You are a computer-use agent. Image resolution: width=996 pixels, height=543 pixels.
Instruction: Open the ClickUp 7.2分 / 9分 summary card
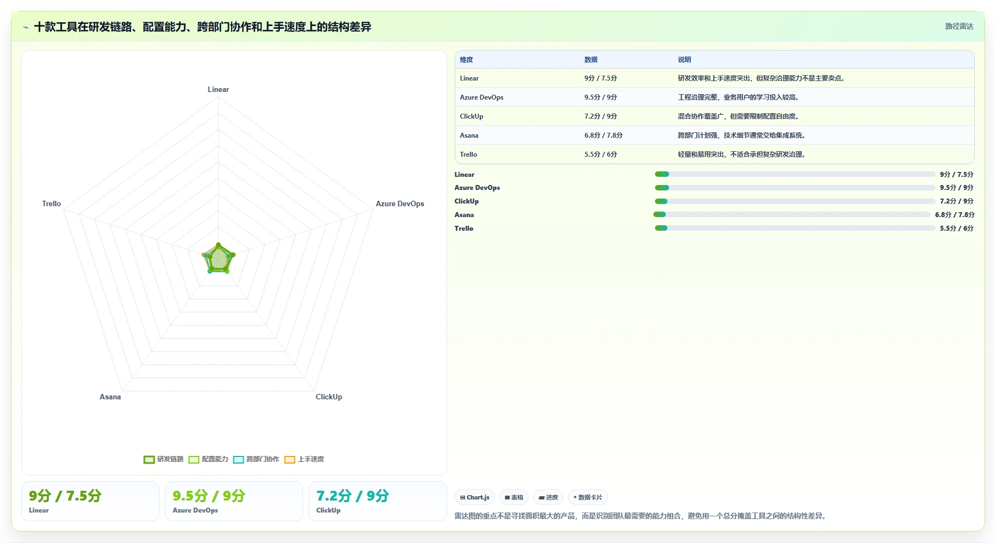click(x=378, y=501)
